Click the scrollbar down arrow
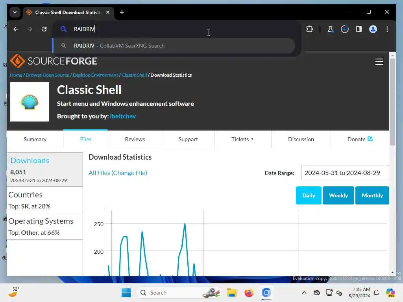403x302 pixels. point(392,272)
